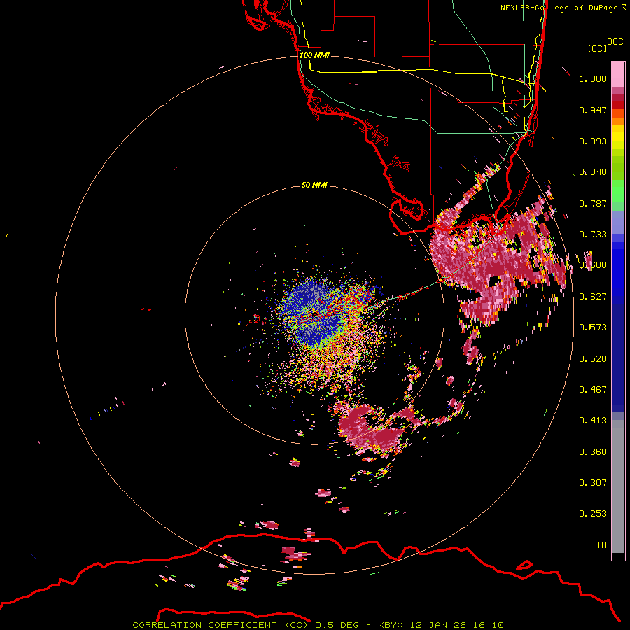Click the [CC] unit label

click(597, 48)
